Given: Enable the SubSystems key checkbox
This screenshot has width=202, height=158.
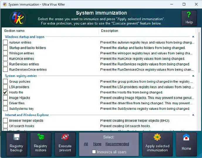Looking at the screenshot, I should click(x=5, y=108).
